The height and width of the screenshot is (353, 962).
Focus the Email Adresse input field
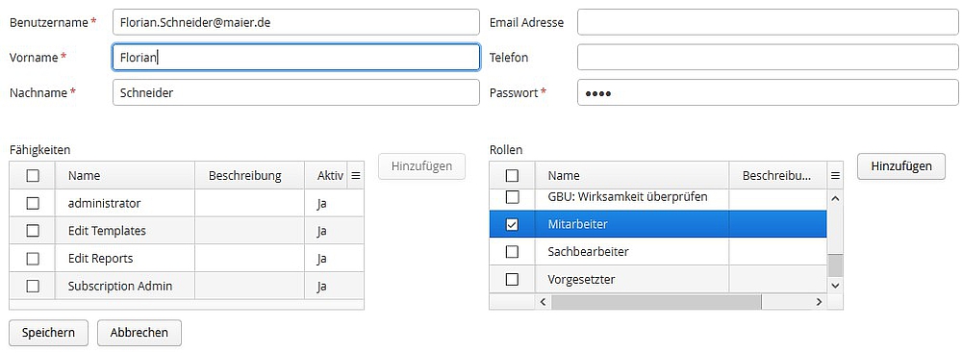click(768, 23)
